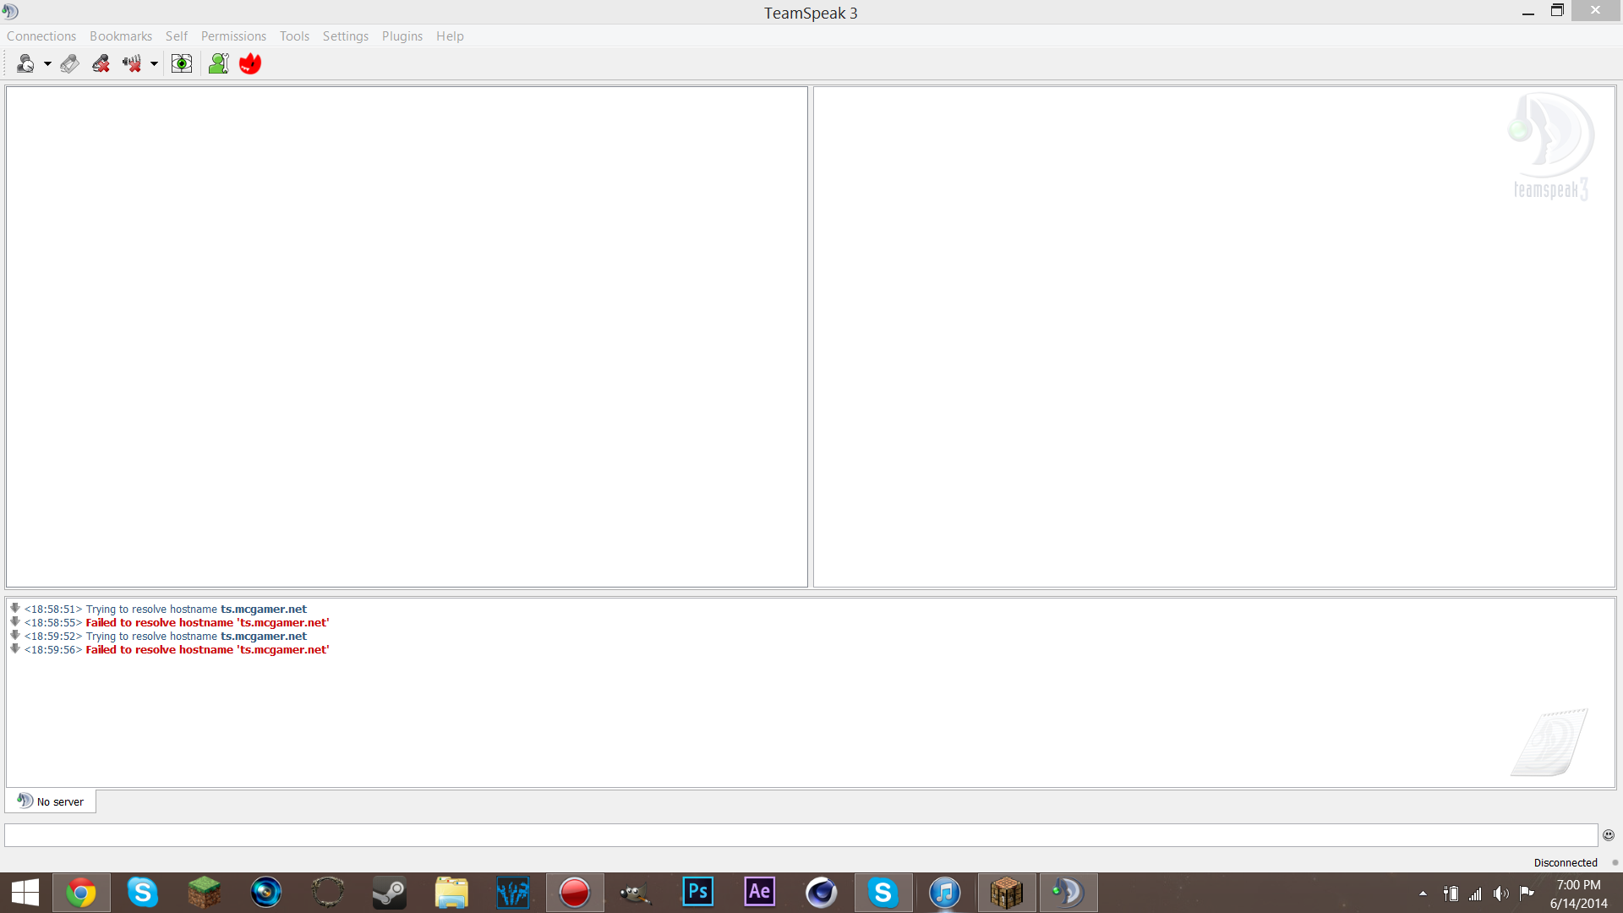Open the Plugins menu
1623x913 pixels.
click(x=402, y=36)
